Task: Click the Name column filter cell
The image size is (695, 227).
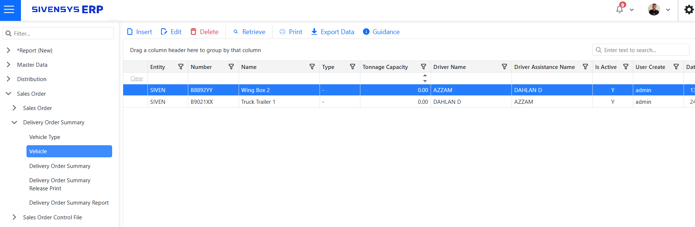Action: pyautogui.click(x=279, y=78)
